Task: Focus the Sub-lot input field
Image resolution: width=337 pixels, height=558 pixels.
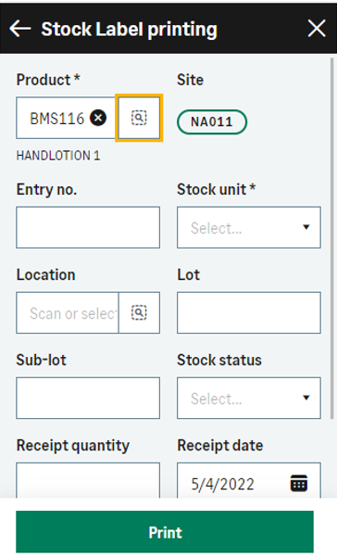Action: click(x=88, y=398)
